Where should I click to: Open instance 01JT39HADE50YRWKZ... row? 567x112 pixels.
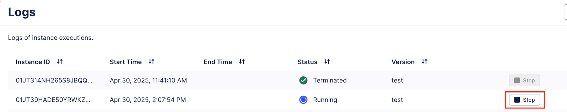click(x=287, y=100)
